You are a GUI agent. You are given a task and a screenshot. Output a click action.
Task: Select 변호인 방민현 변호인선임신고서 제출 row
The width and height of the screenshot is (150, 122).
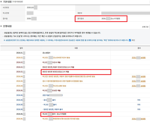pyautogui.click(x=56, y=72)
